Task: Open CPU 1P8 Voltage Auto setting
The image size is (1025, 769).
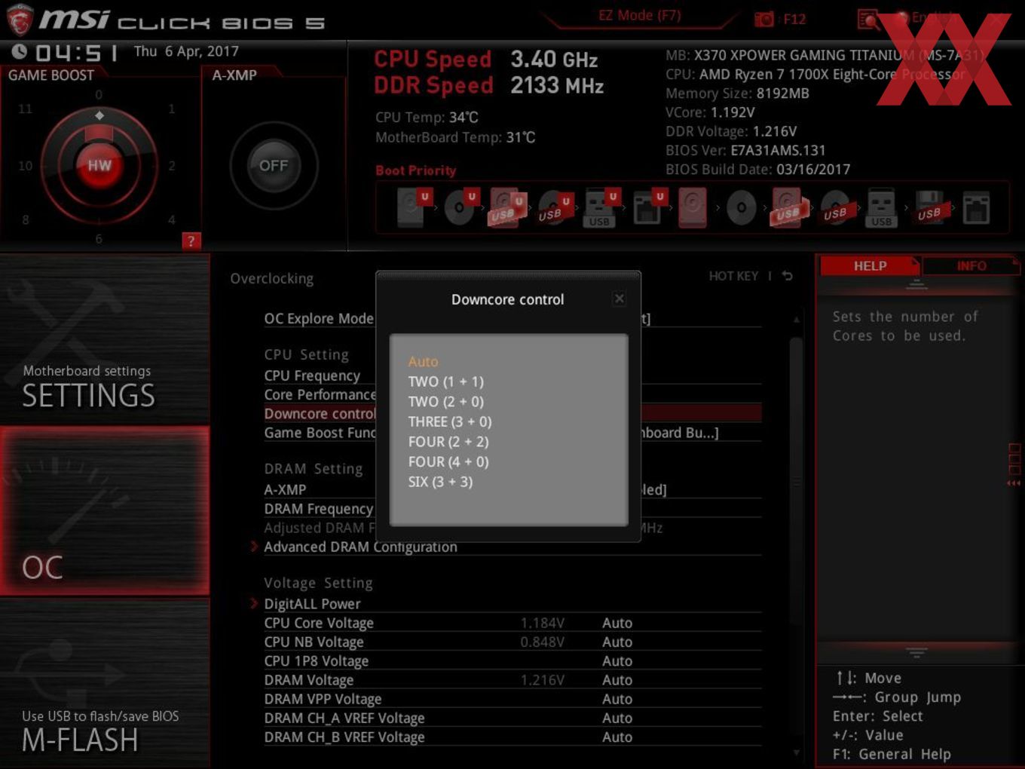Action: [617, 660]
